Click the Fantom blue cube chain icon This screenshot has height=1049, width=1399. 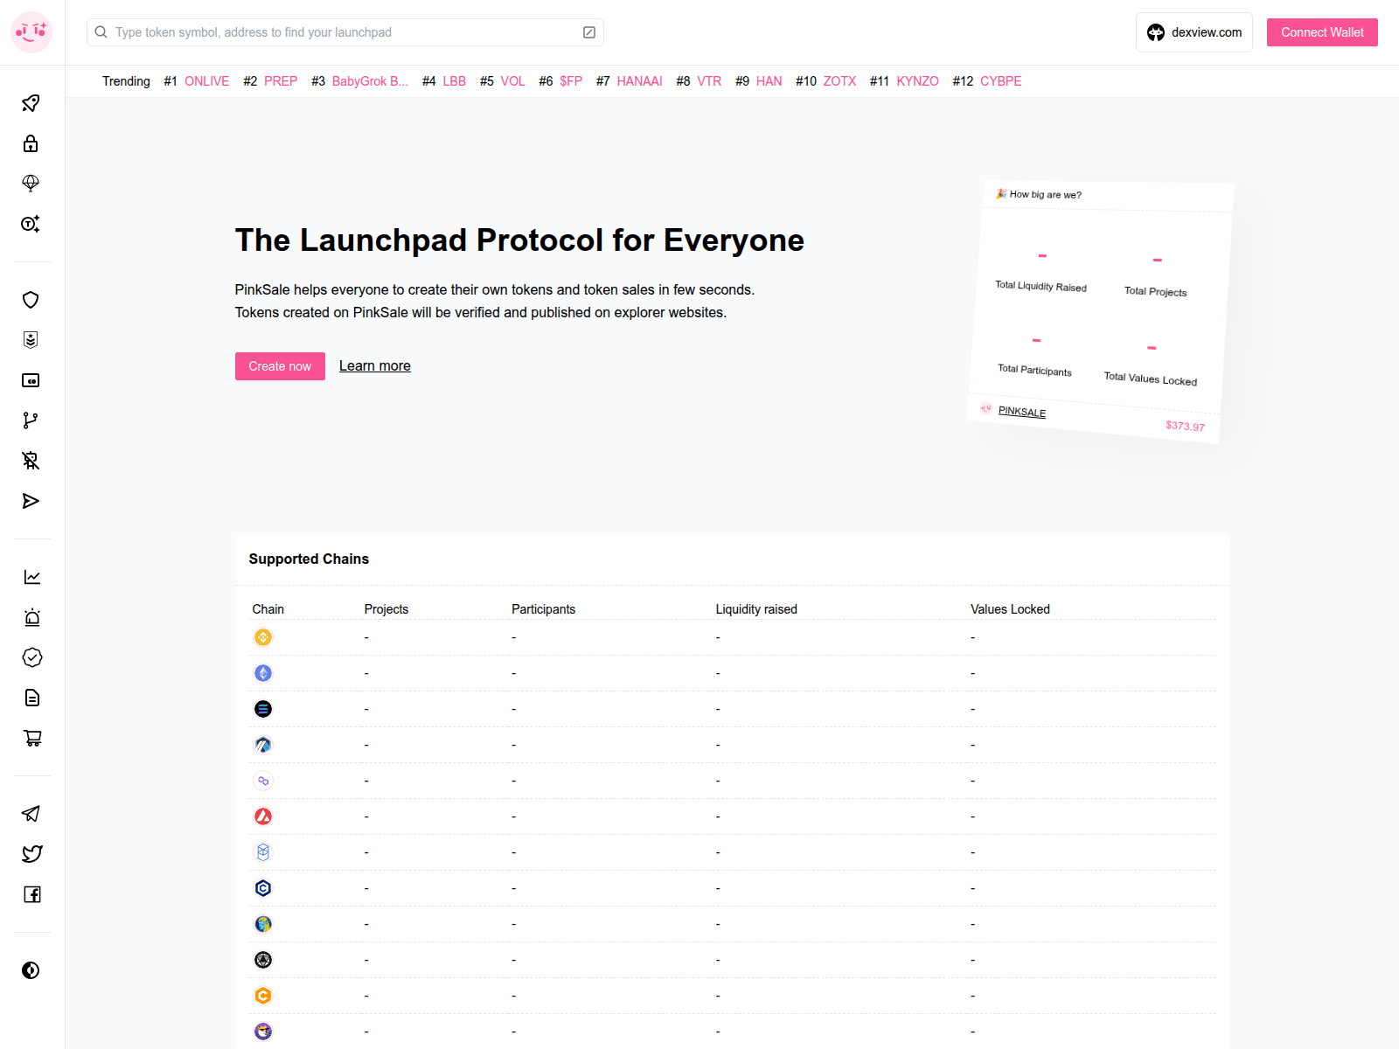point(263,852)
